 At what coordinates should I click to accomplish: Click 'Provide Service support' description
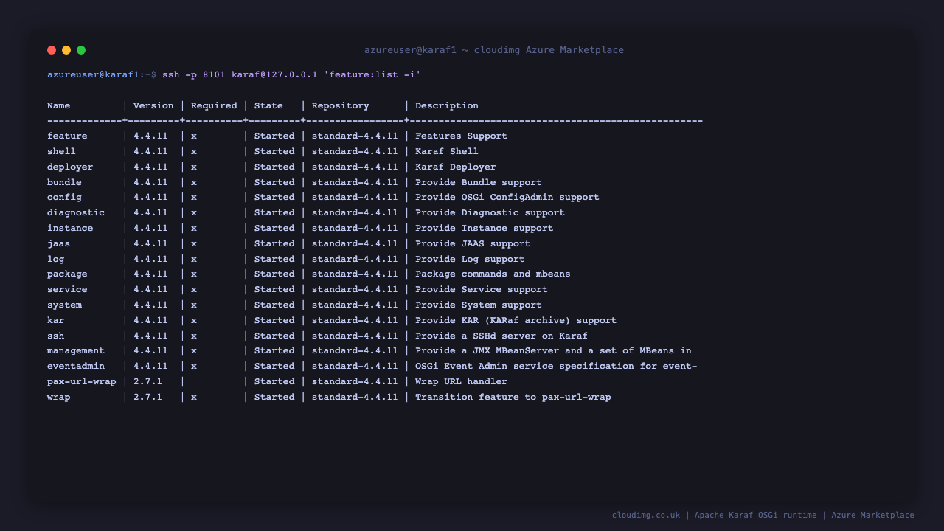click(482, 289)
